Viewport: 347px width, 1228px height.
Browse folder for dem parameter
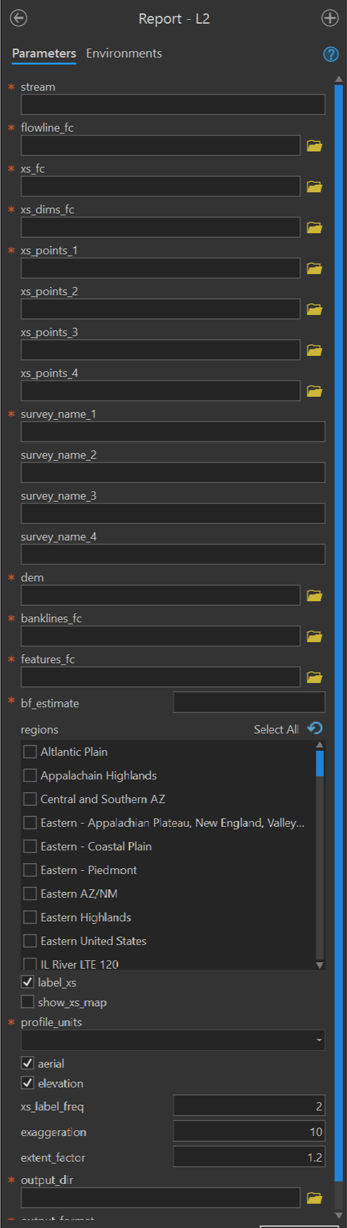(314, 595)
